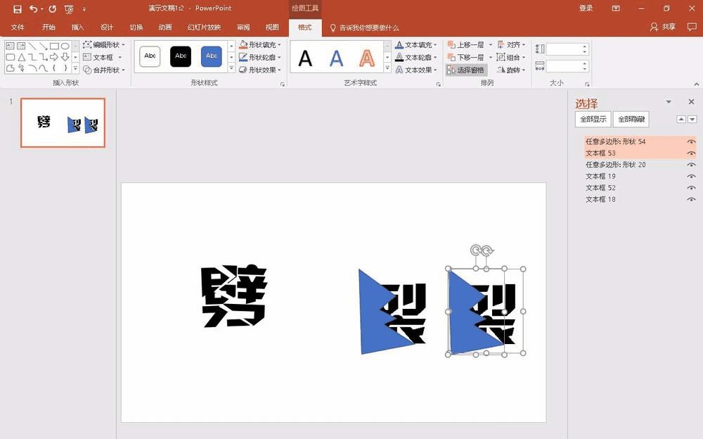Click 下移一层 send backward button
Screen dimensions: 703x439
point(466,58)
